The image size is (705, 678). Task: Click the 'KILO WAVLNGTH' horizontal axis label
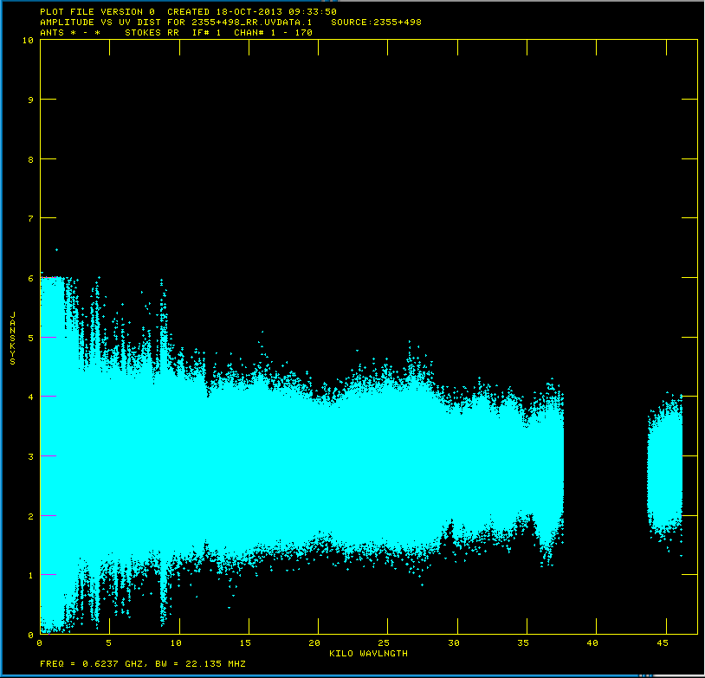pyautogui.click(x=367, y=653)
